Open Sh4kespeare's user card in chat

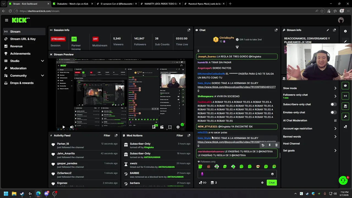pyautogui.click(x=205, y=96)
